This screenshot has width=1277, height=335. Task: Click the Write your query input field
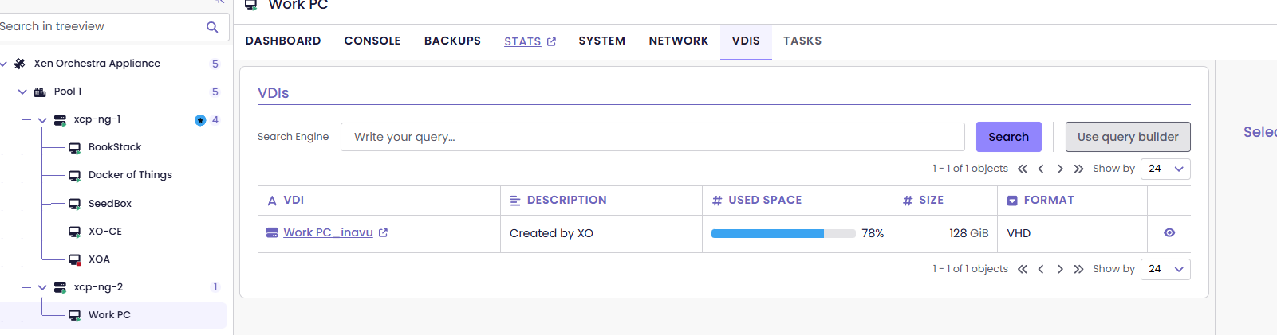652,137
